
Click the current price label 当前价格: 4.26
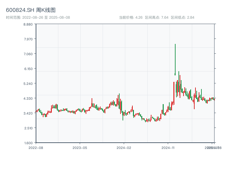131,18
